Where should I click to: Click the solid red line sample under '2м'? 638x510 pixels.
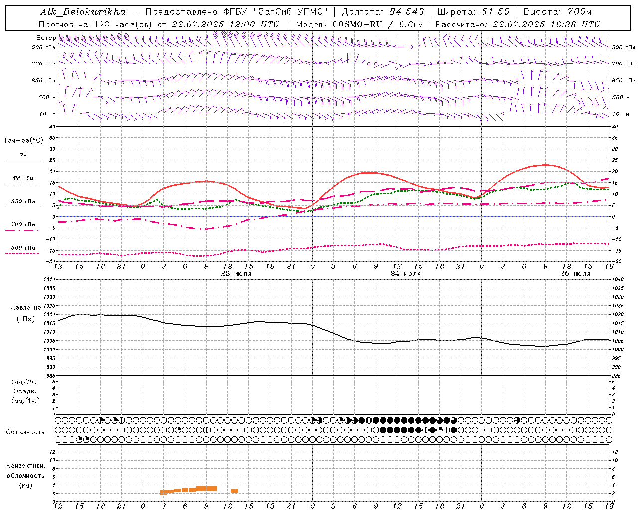(x=23, y=161)
